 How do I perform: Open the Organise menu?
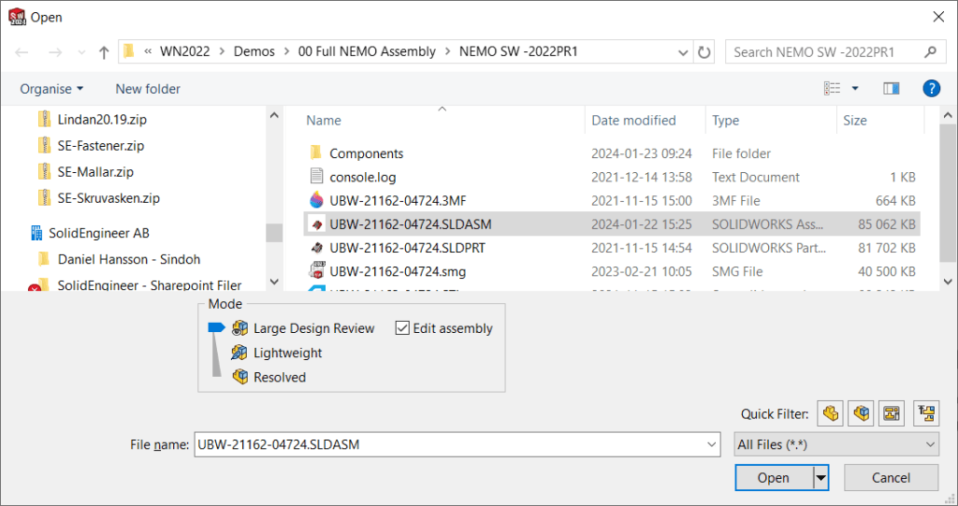51,89
